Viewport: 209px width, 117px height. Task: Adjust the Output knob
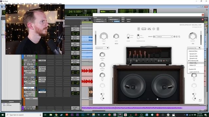coord(193,36)
